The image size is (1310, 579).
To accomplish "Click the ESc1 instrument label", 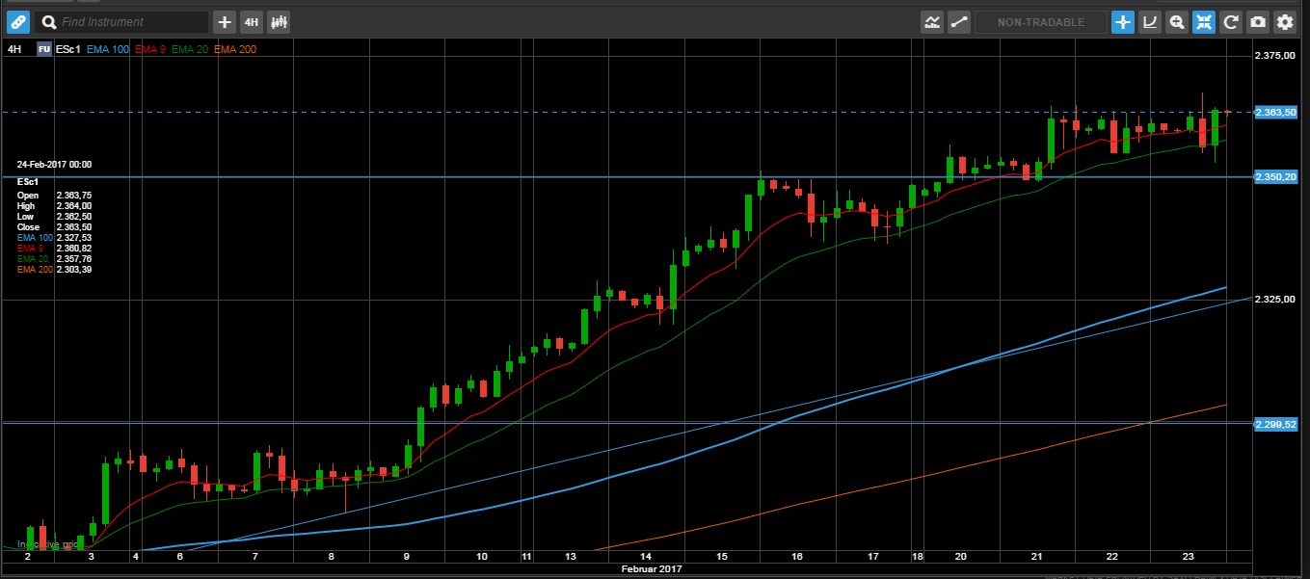I will click(x=68, y=49).
